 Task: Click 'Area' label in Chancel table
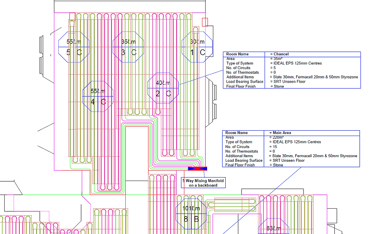coord(230,59)
